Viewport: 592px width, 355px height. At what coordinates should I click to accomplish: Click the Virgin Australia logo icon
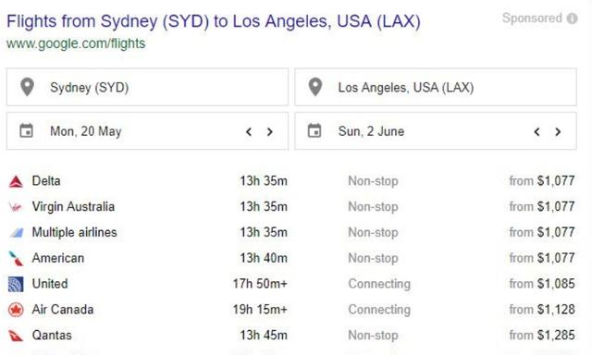[16, 207]
